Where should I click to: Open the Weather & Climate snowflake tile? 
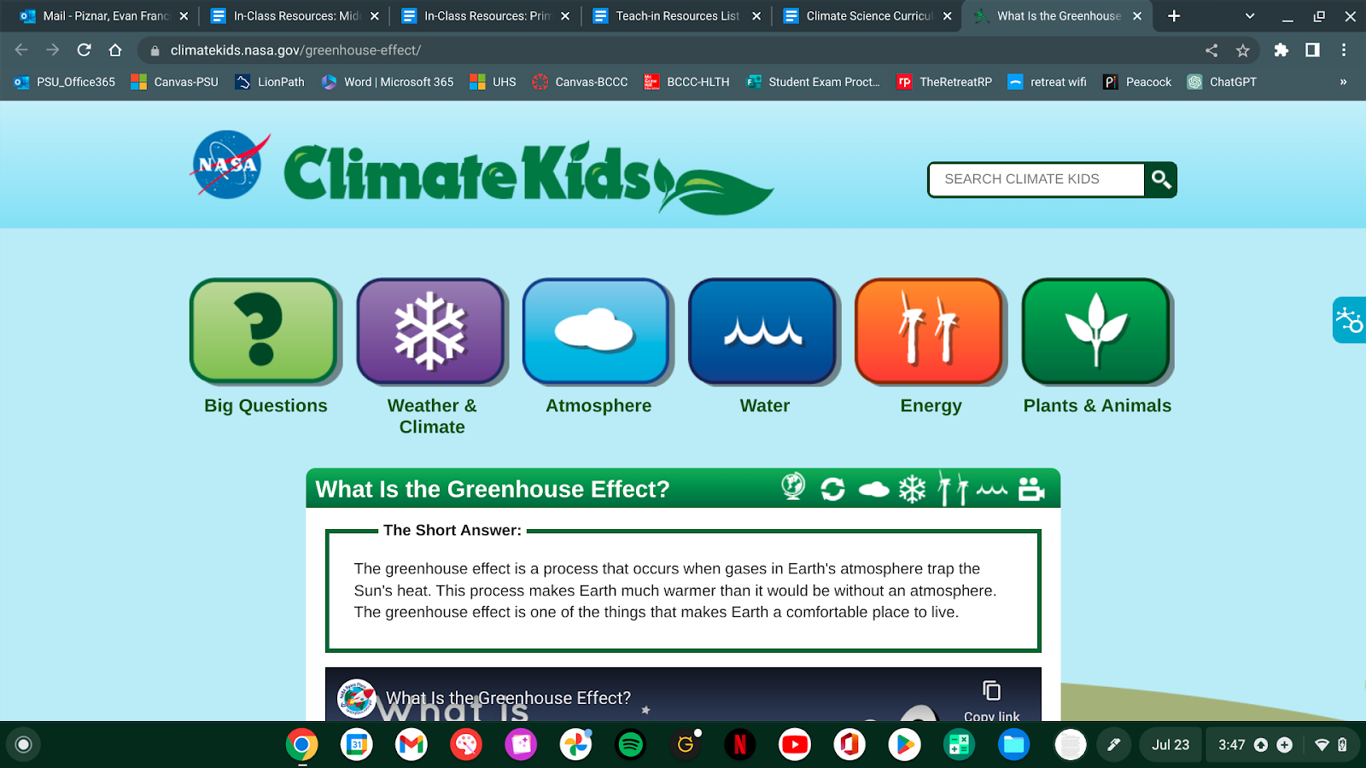[431, 331]
